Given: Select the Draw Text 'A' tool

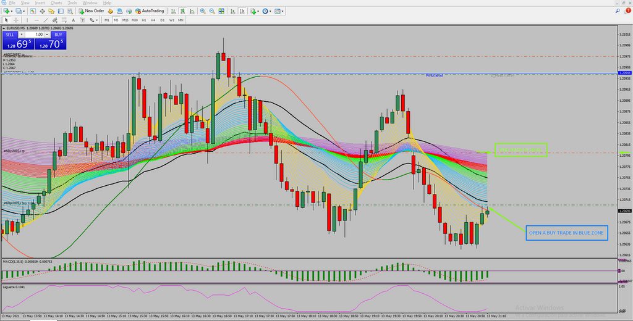Looking at the screenshot, I should (73, 20).
